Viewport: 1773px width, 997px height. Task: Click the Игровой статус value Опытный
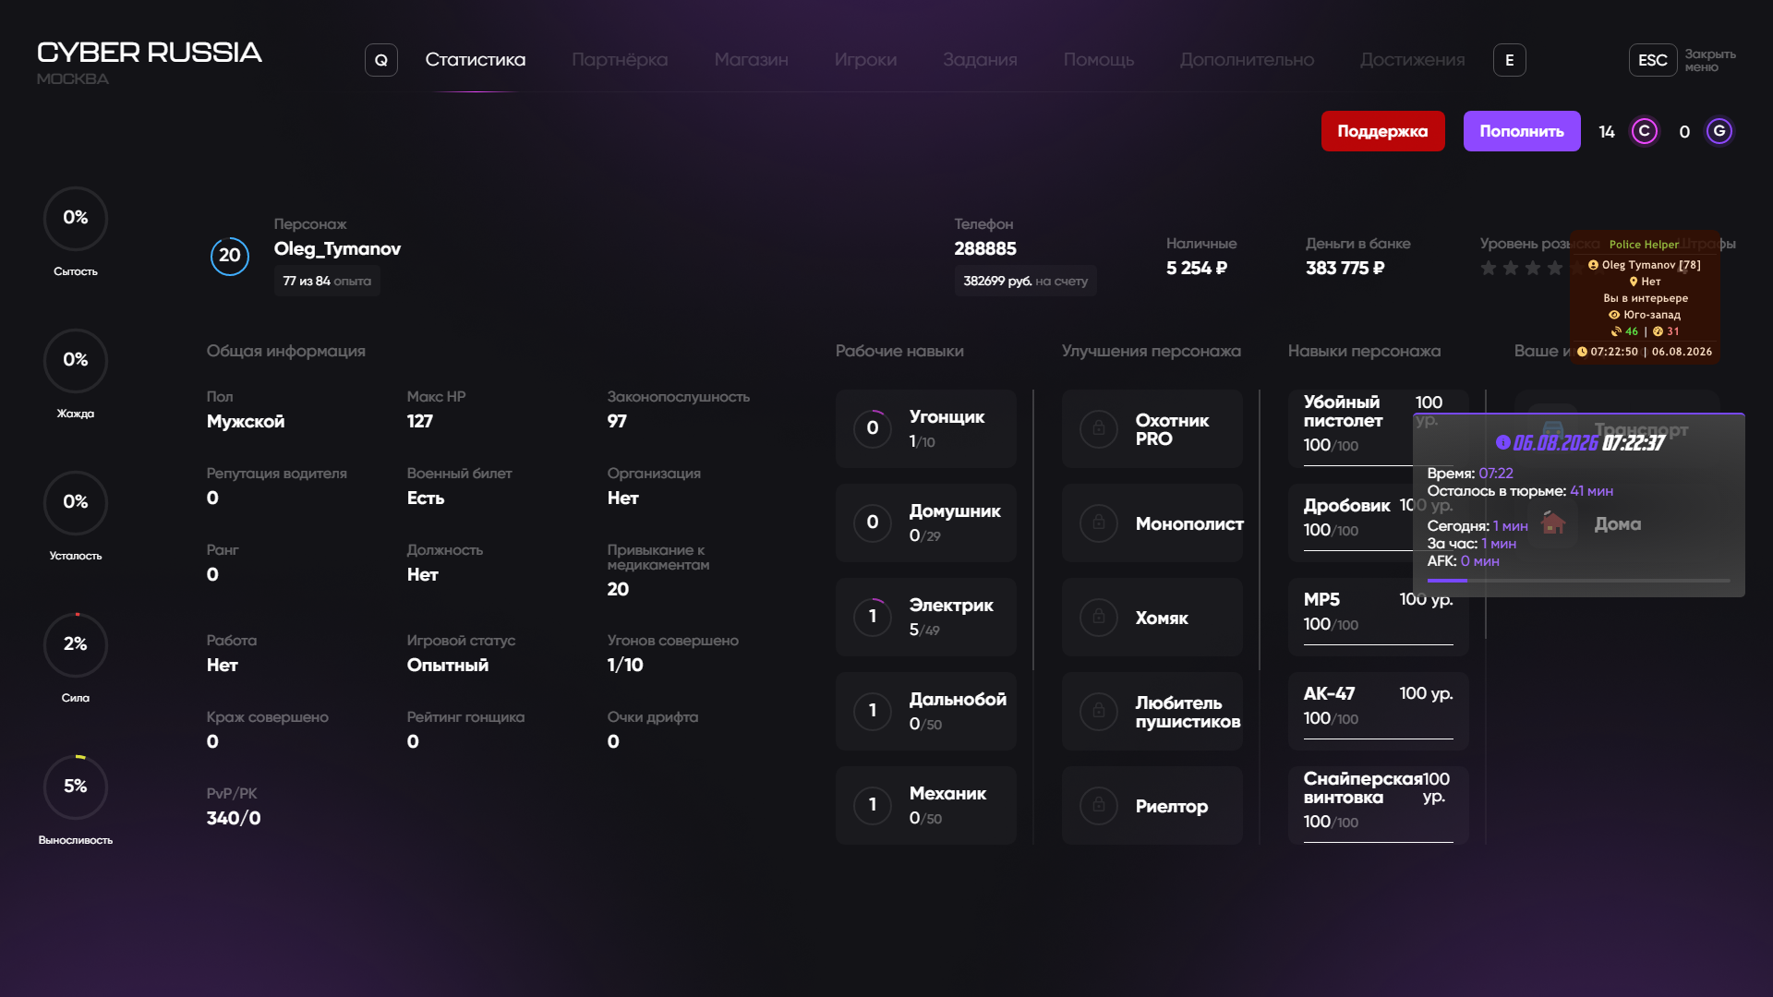[x=448, y=665]
